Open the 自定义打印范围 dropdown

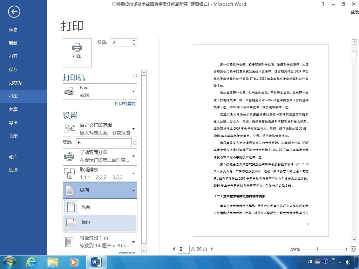coord(100,129)
